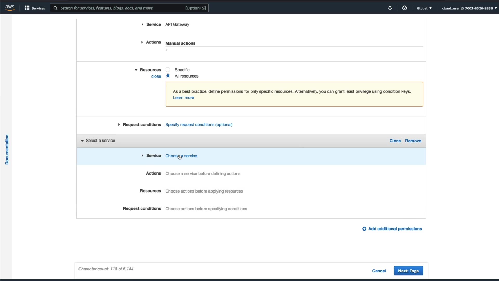
Task: Collapse the Resources section arrow
Action: pos(136,70)
